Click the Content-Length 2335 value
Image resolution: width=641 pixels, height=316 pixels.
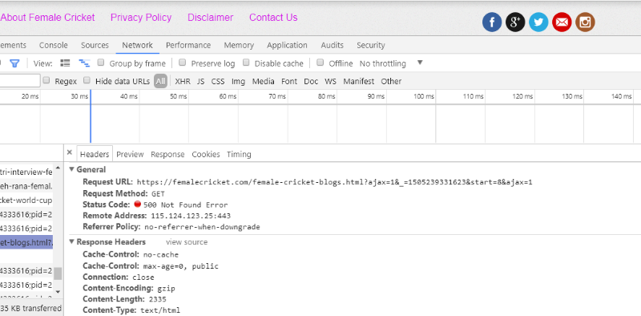coord(157,299)
